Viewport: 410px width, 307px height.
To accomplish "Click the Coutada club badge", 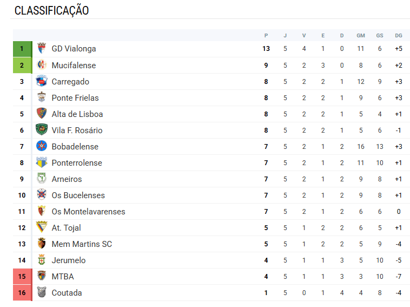I will (x=42, y=292).
